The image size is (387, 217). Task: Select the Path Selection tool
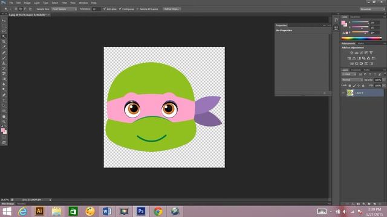[4, 105]
